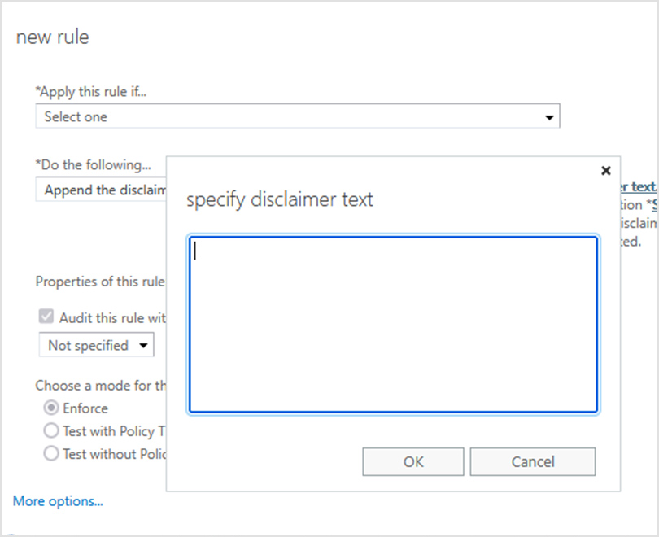
Task: Click the 'Audit this rule' label text
Action: click(x=112, y=317)
